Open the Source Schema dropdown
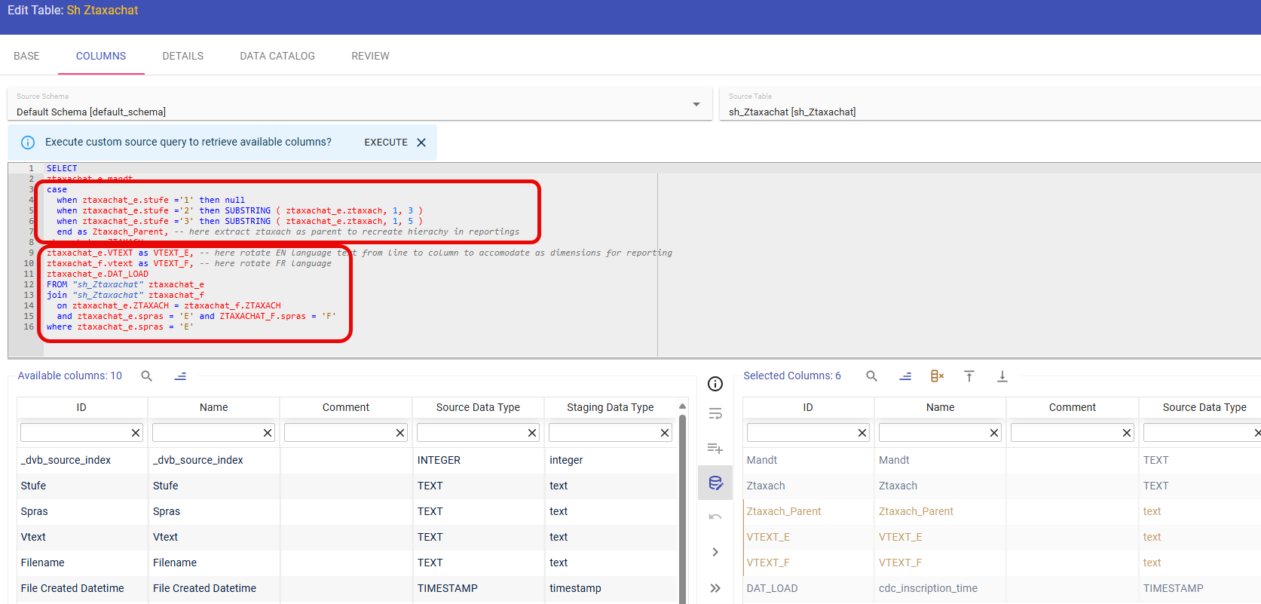The width and height of the screenshot is (1261, 604). pos(696,105)
